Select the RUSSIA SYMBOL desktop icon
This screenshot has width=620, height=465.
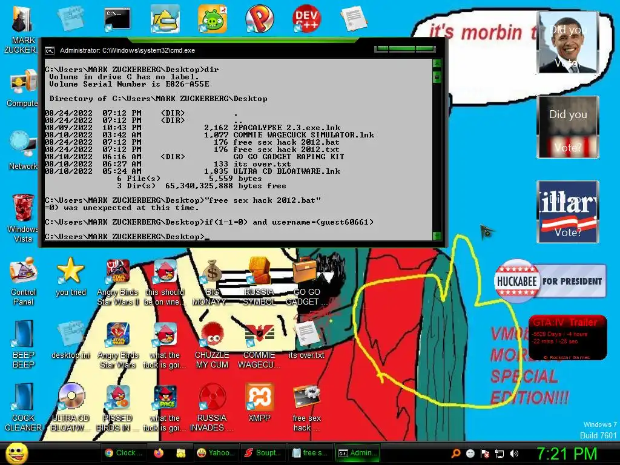pyautogui.click(x=259, y=282)
